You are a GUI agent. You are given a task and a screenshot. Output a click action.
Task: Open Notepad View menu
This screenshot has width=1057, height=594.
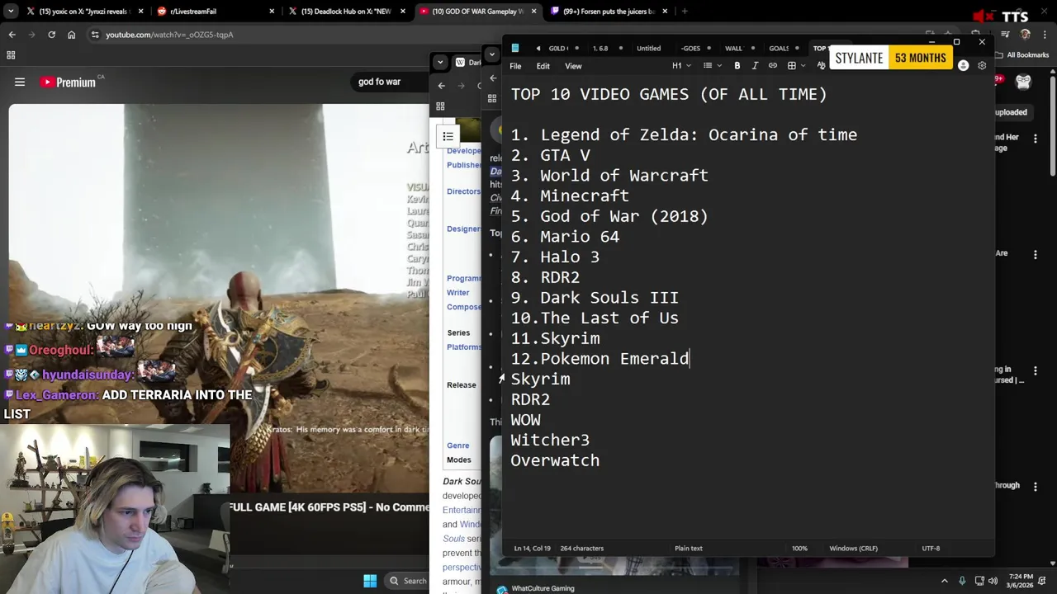click(x=573, y=66)
